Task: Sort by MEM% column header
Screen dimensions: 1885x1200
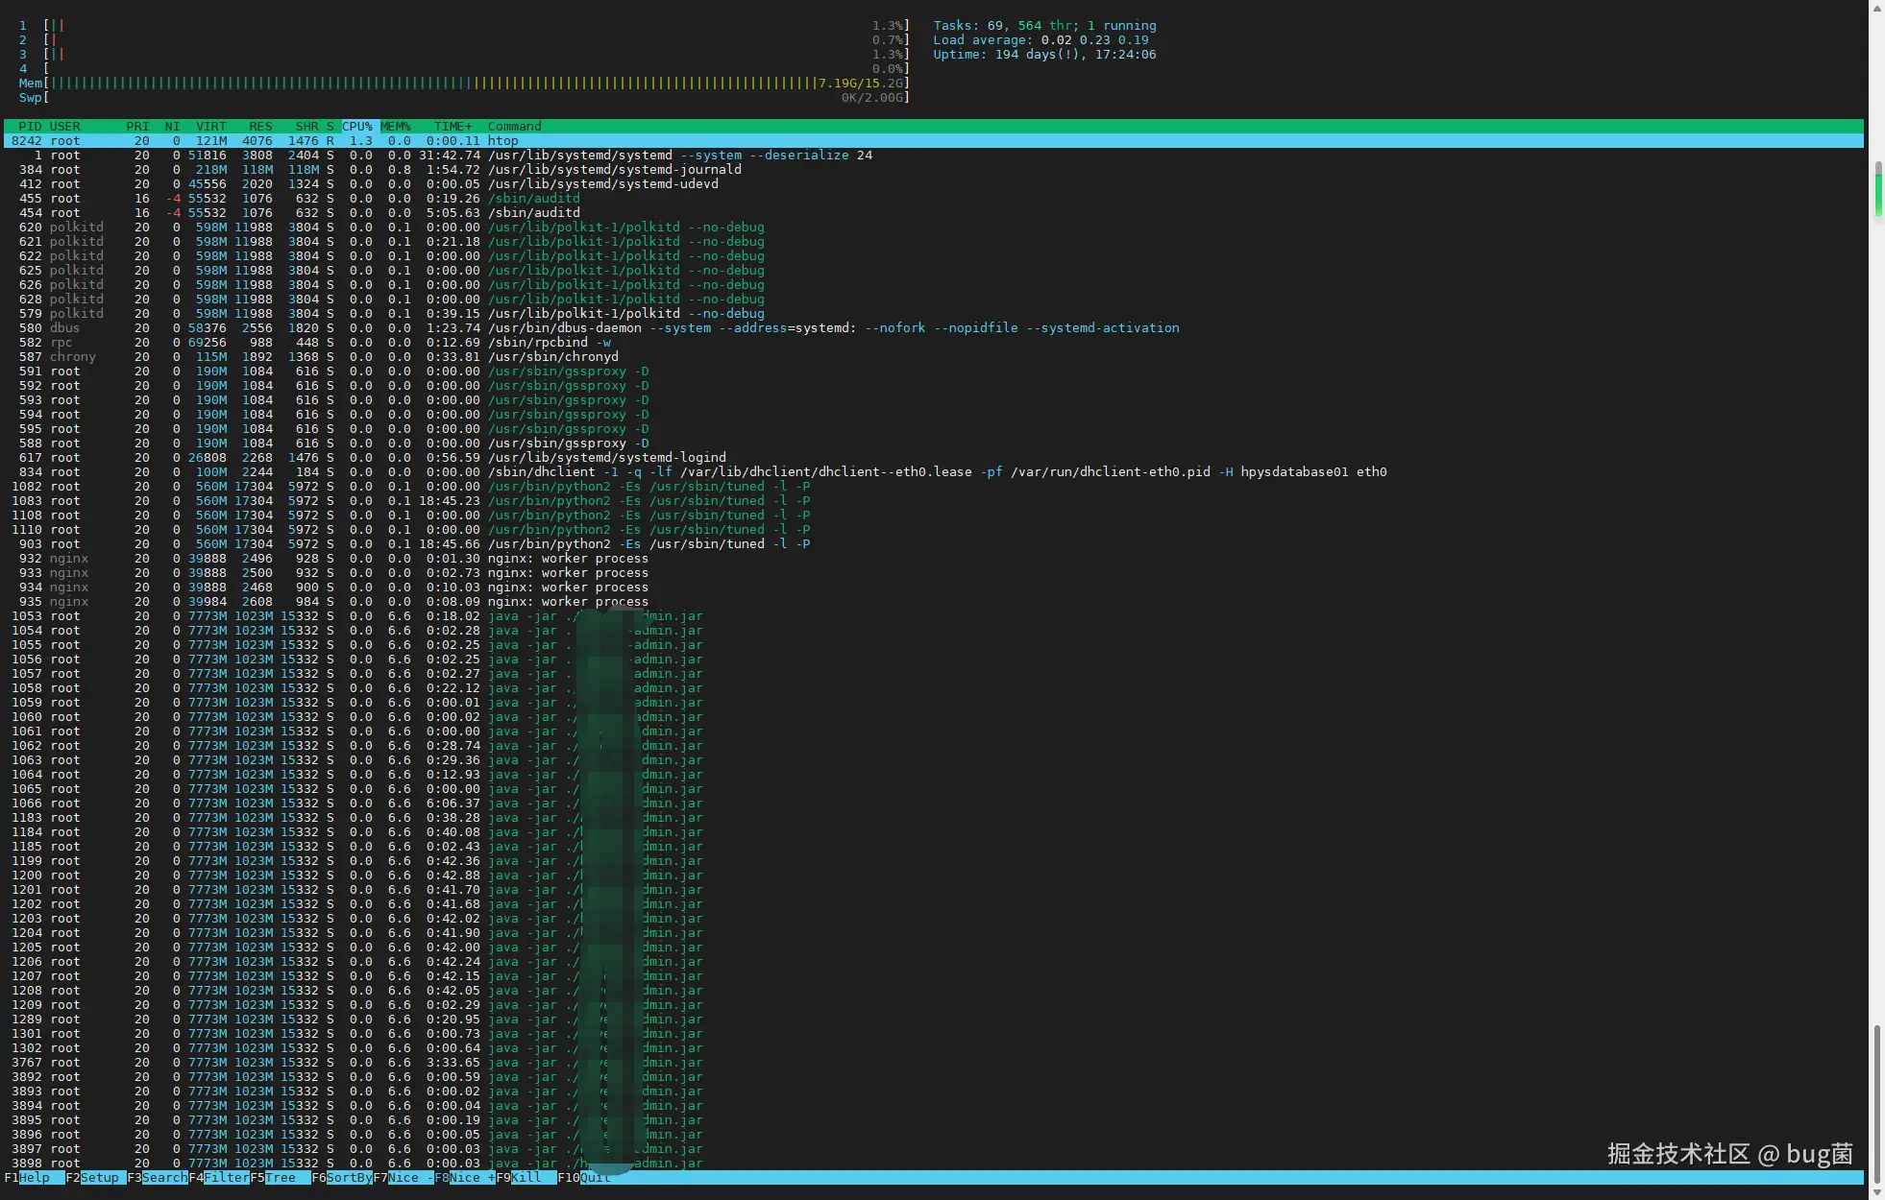Action: [x=395, y=127]
